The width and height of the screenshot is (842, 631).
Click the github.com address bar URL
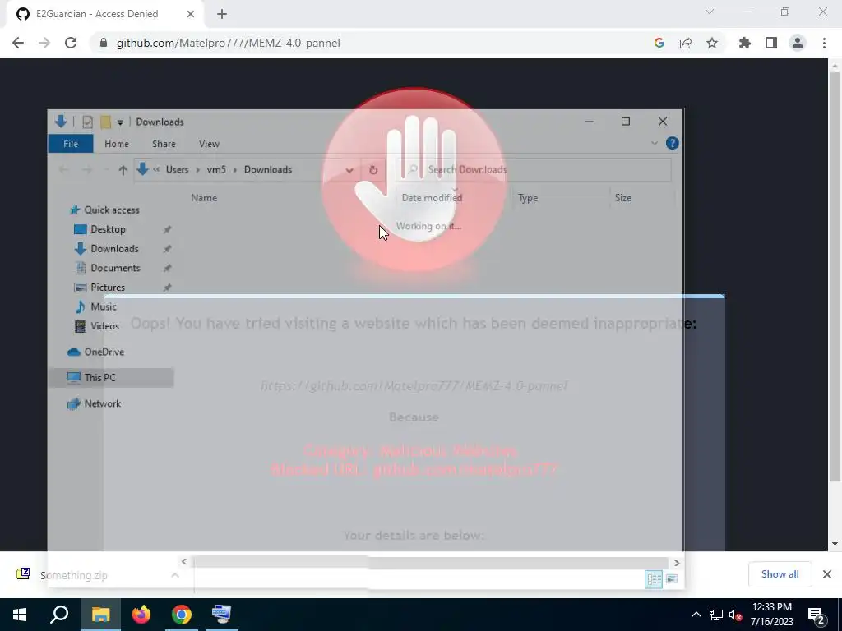pos(229,43)
